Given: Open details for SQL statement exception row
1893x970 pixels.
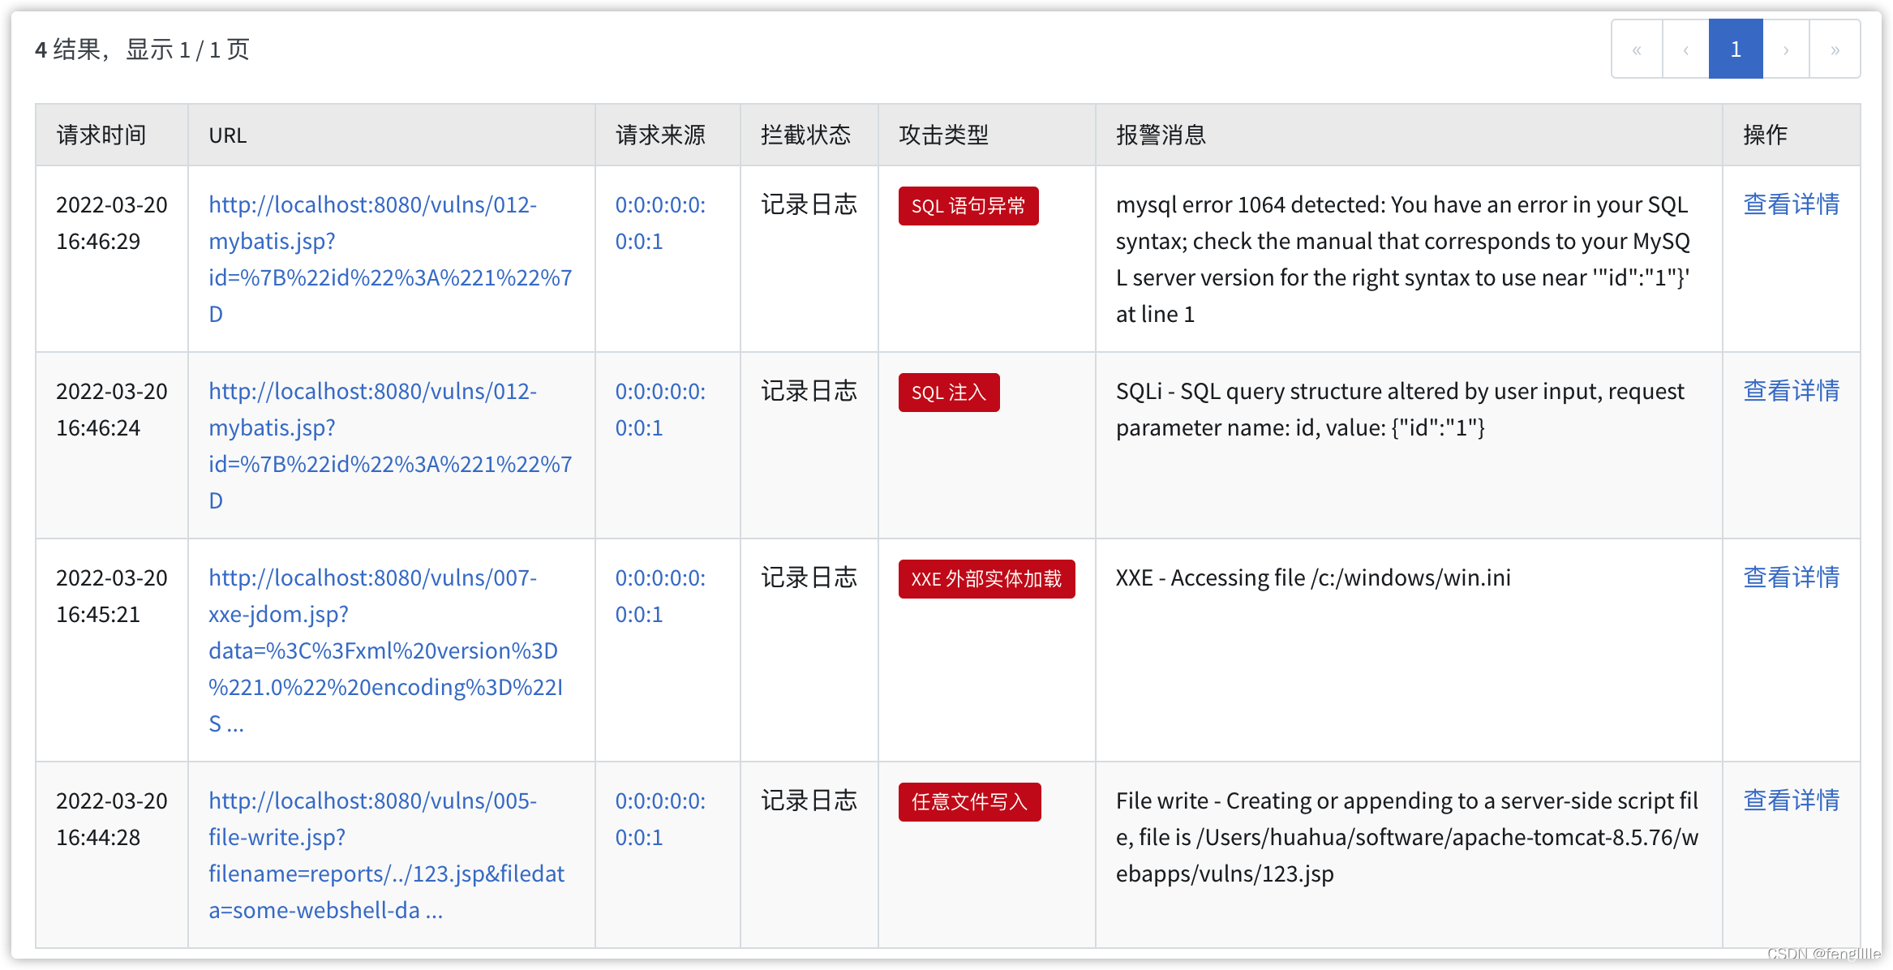Looking at the screenshot, I should pyautogui.click(x=1791, y=204).
